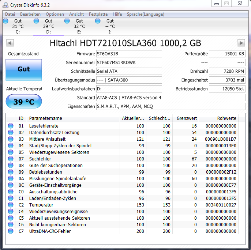Open the Sprache(Language) menu

point(145,14)
